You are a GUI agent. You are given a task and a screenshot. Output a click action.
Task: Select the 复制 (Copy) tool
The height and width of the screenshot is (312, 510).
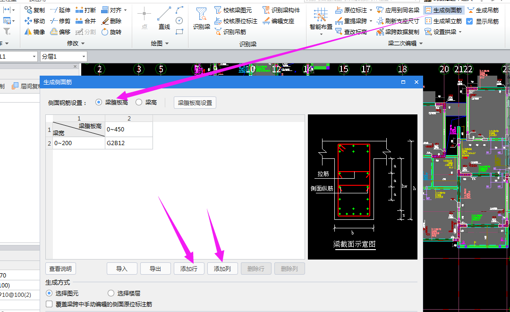[x=34, y=10]
